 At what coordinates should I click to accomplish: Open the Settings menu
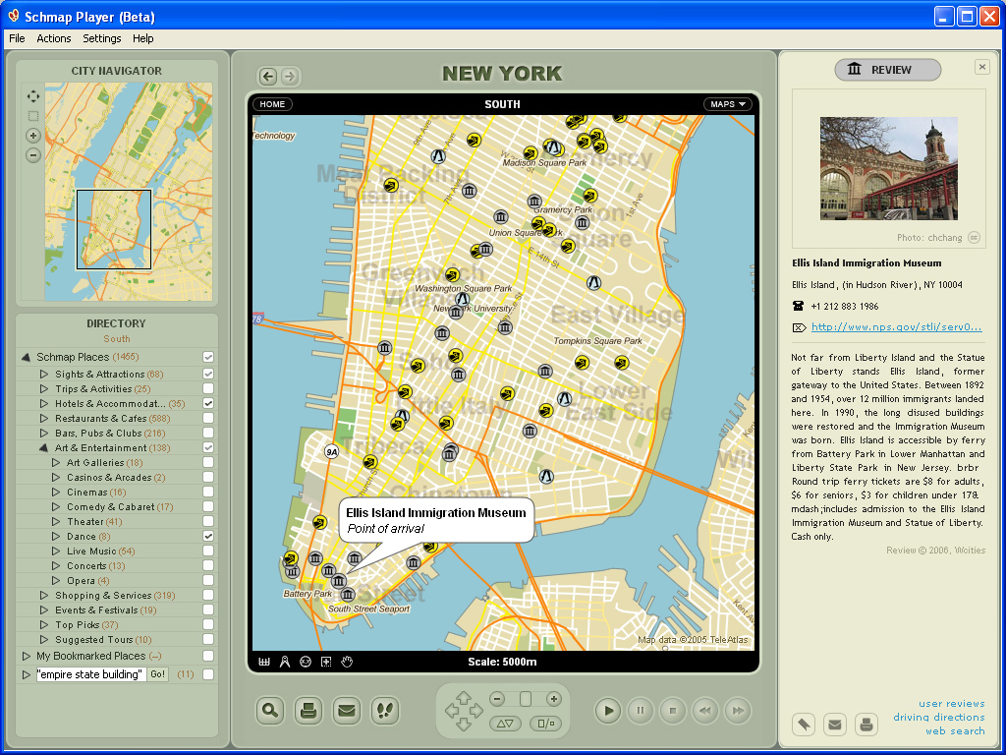pos(102,38)
